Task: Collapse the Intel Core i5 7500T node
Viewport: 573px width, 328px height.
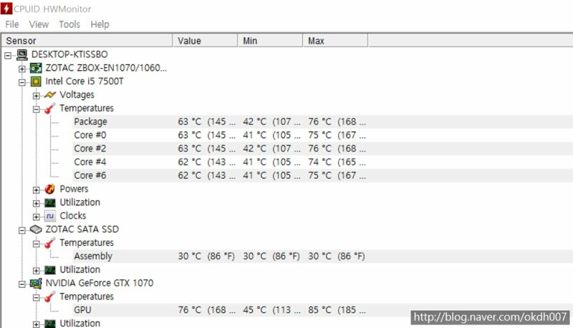Action: 22,82
